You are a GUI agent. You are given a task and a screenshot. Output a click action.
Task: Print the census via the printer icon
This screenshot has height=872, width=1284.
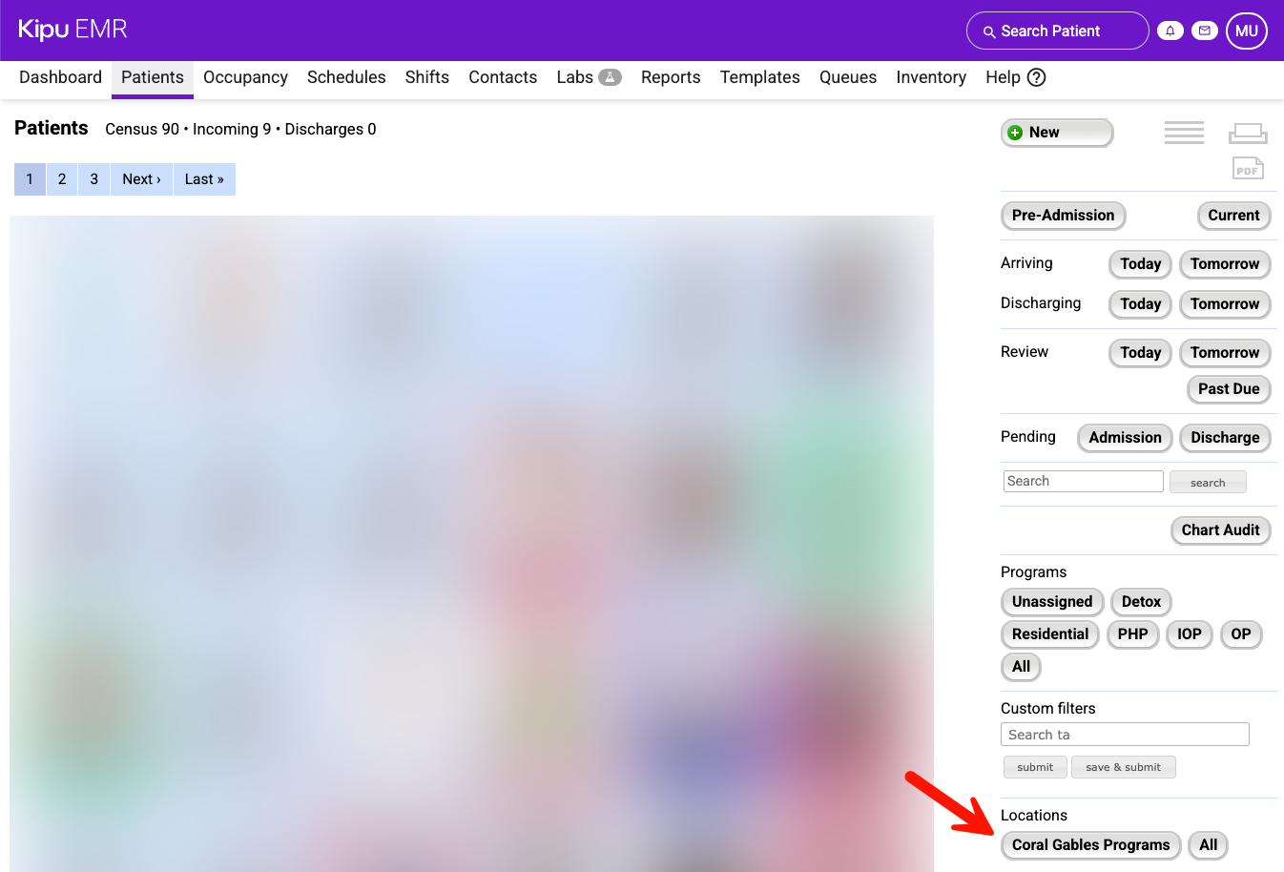[x=1248, y=133]
